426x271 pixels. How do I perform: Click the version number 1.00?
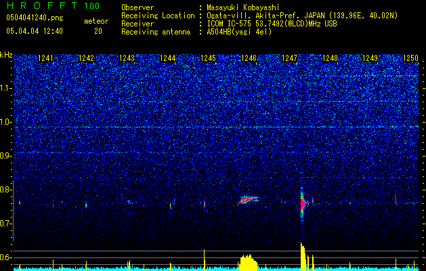pyautogui.click(x=91, y=6)
